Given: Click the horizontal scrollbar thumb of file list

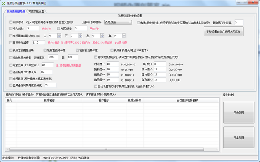Looking at the screenshot, I should [106, 149].
